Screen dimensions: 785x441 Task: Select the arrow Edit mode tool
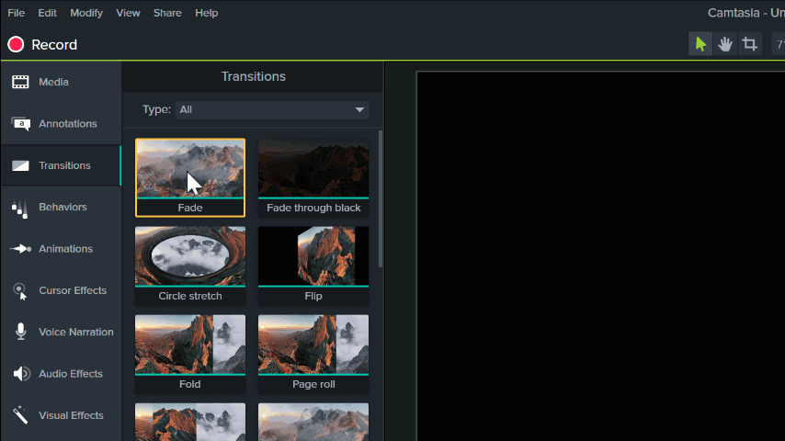700,44
